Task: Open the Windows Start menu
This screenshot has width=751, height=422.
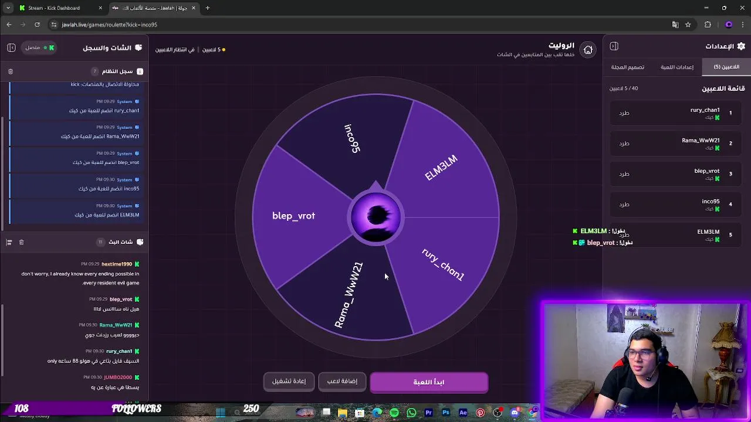Action: [221, 413]
